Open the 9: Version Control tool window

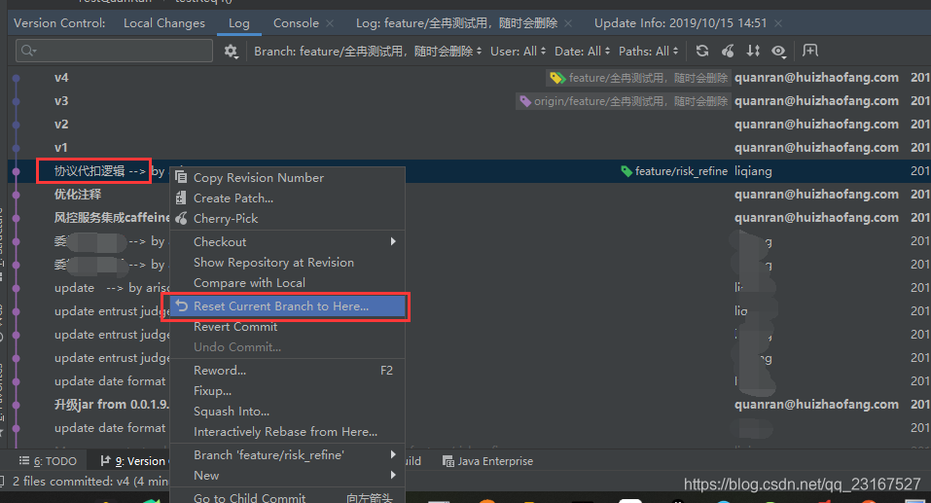coord(133,461)
